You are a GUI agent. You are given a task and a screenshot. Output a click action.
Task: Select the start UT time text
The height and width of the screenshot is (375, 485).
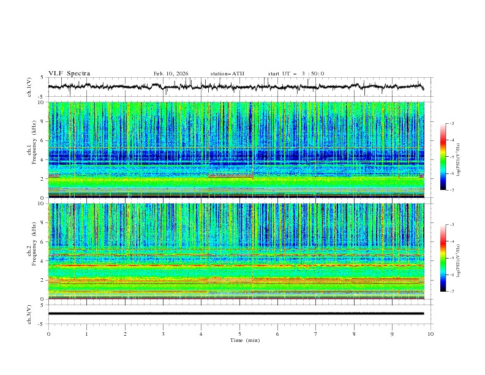tap(296, 74)
